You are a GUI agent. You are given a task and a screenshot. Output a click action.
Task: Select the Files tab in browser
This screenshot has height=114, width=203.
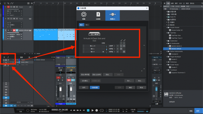pos(180,3)
